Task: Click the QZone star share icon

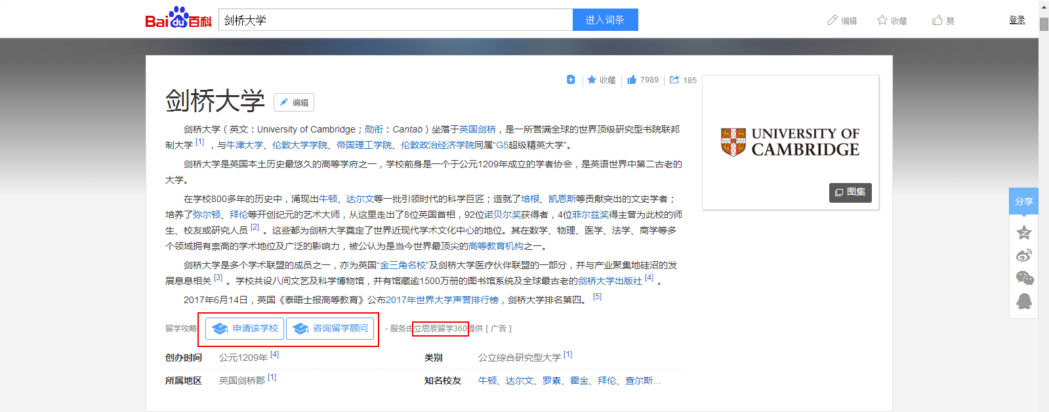Action: tap(1024, 232)
